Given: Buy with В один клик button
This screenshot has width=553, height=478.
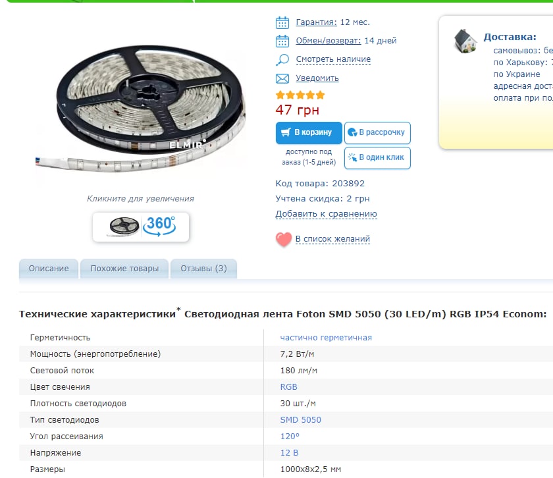Looking at the screenshot, I should pos(377,157).
